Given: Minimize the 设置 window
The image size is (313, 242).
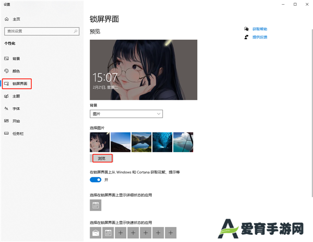Looking at the screenshot, I should coord(283,4).
